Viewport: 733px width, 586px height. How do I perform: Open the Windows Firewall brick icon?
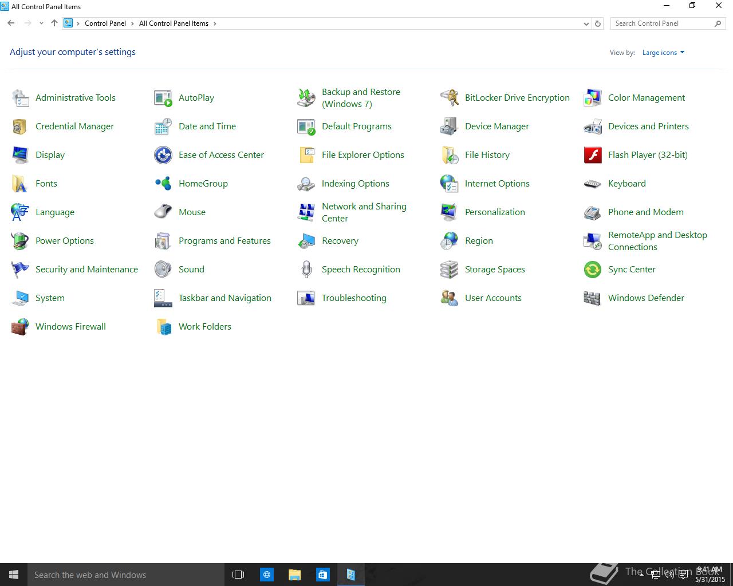(x=20, y=327)
